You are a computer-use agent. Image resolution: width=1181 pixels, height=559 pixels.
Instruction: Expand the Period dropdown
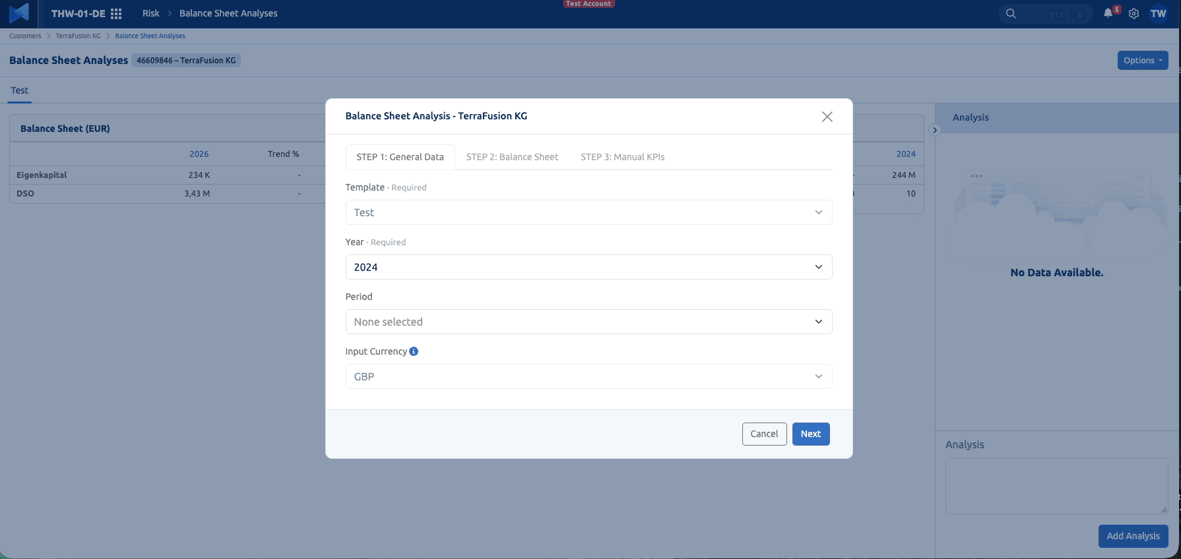pos(589,322)
